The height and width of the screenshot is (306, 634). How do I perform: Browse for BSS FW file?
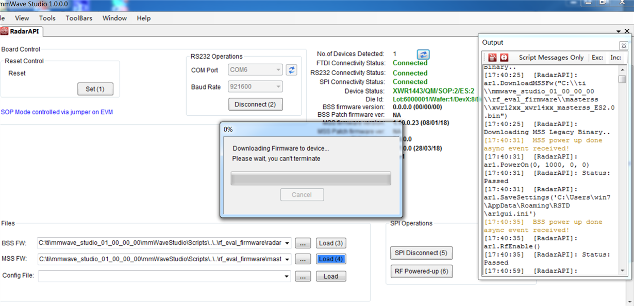(303, 243)
